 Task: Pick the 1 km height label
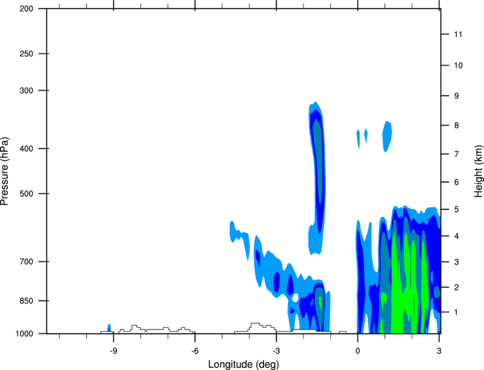[456, 313]
